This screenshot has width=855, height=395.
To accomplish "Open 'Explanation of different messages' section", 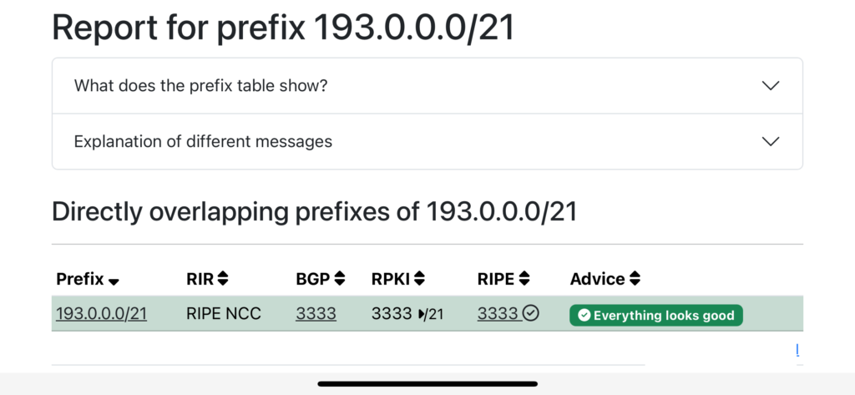I will pyautogui.click(x=427, y=141).
